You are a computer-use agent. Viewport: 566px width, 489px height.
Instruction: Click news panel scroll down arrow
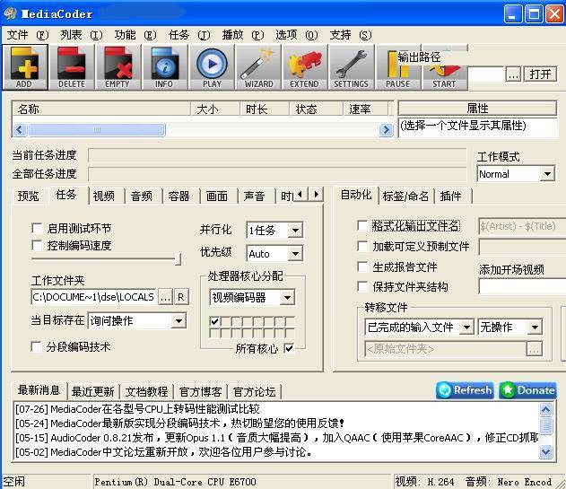pyautogui.click(x=545, y=451)
